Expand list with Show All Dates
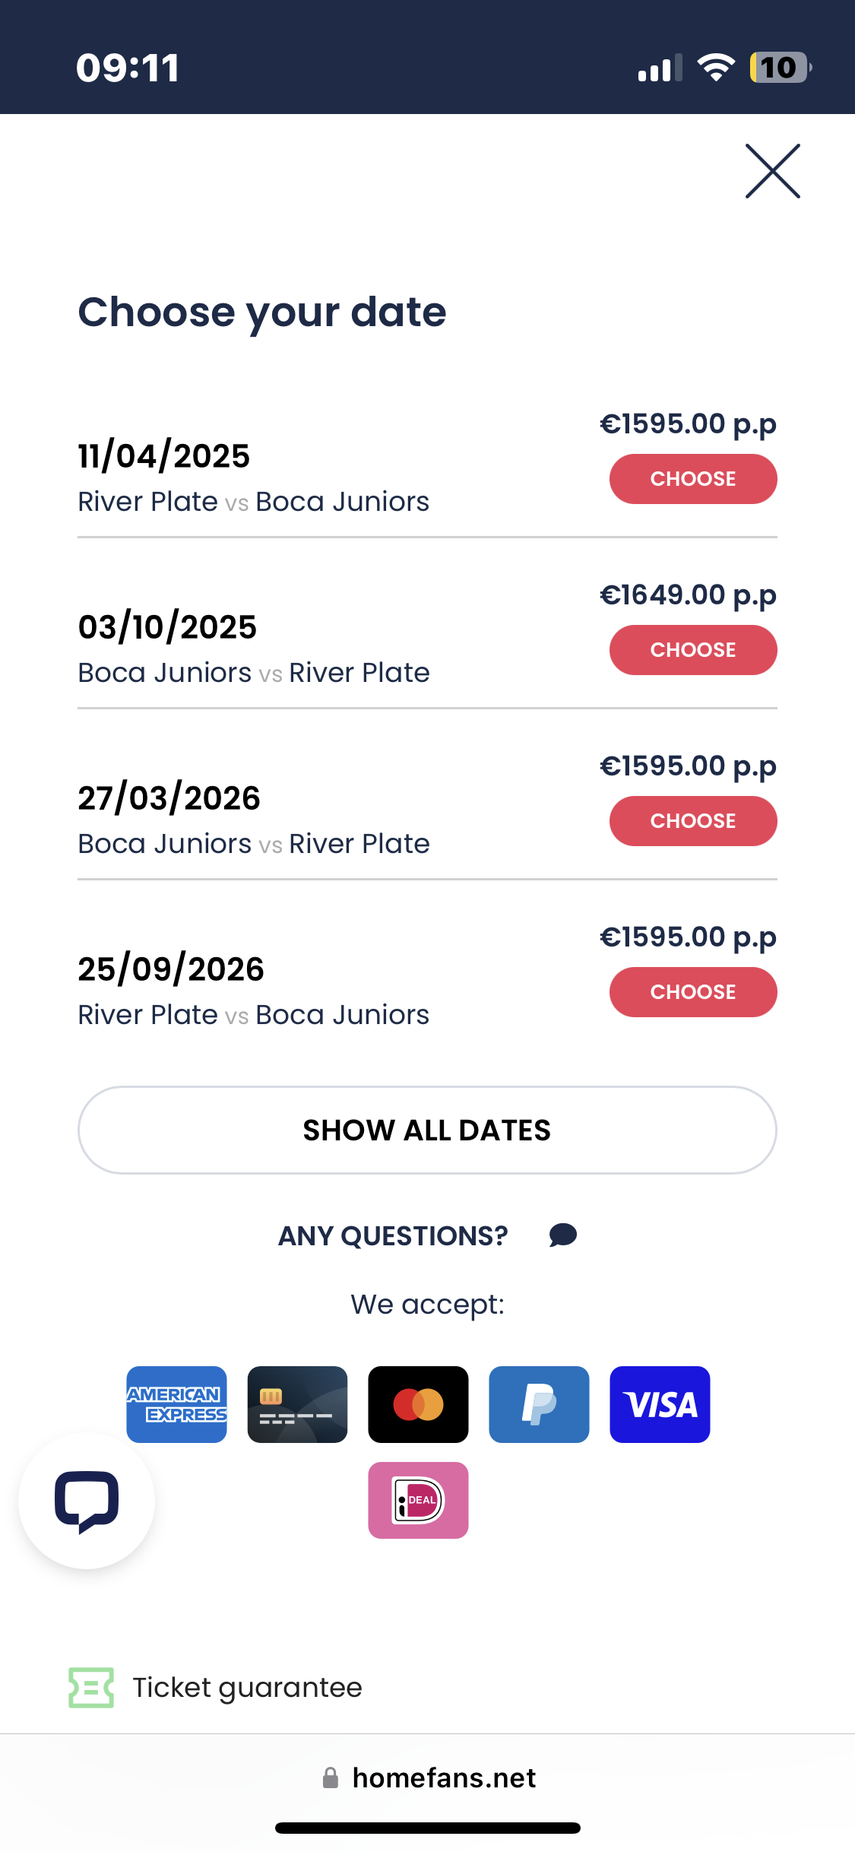 pyautogui.click(x=427, y=1130)
